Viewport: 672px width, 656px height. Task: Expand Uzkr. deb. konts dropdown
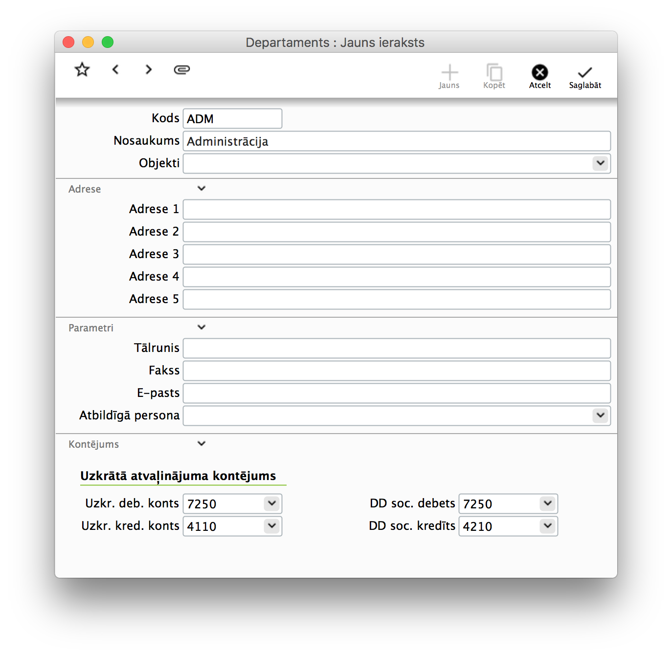(272, 503)
